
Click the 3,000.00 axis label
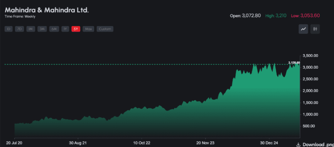tap(310, 68)
